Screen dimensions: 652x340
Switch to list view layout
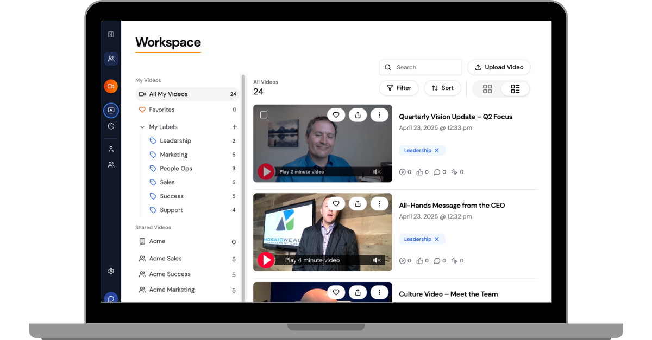[x=515, y=89]
